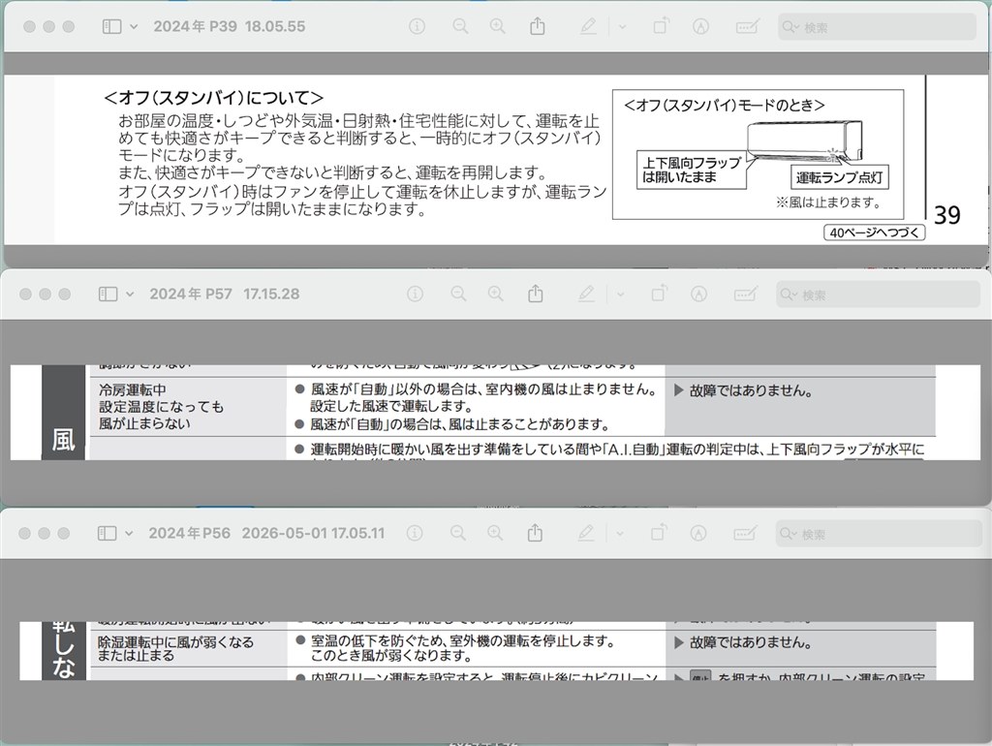992x746 pixels.
Task: Open form filling tool in P39 window
Action: [747, 26]
